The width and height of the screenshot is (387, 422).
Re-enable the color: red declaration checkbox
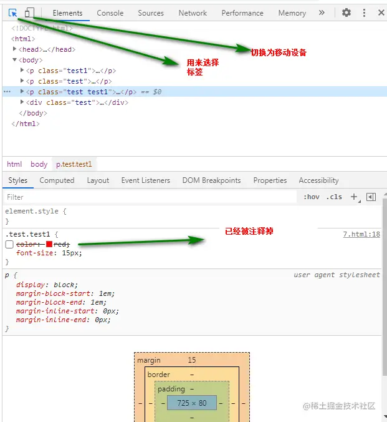click(x=9, y=244)
